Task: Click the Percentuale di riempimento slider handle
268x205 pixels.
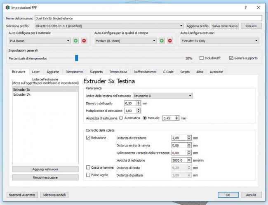Action: click(76, 58)
